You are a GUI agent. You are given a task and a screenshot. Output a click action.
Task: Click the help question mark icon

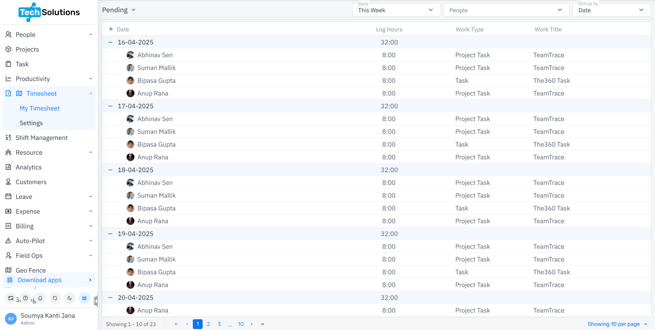click(x=26, y=298)
